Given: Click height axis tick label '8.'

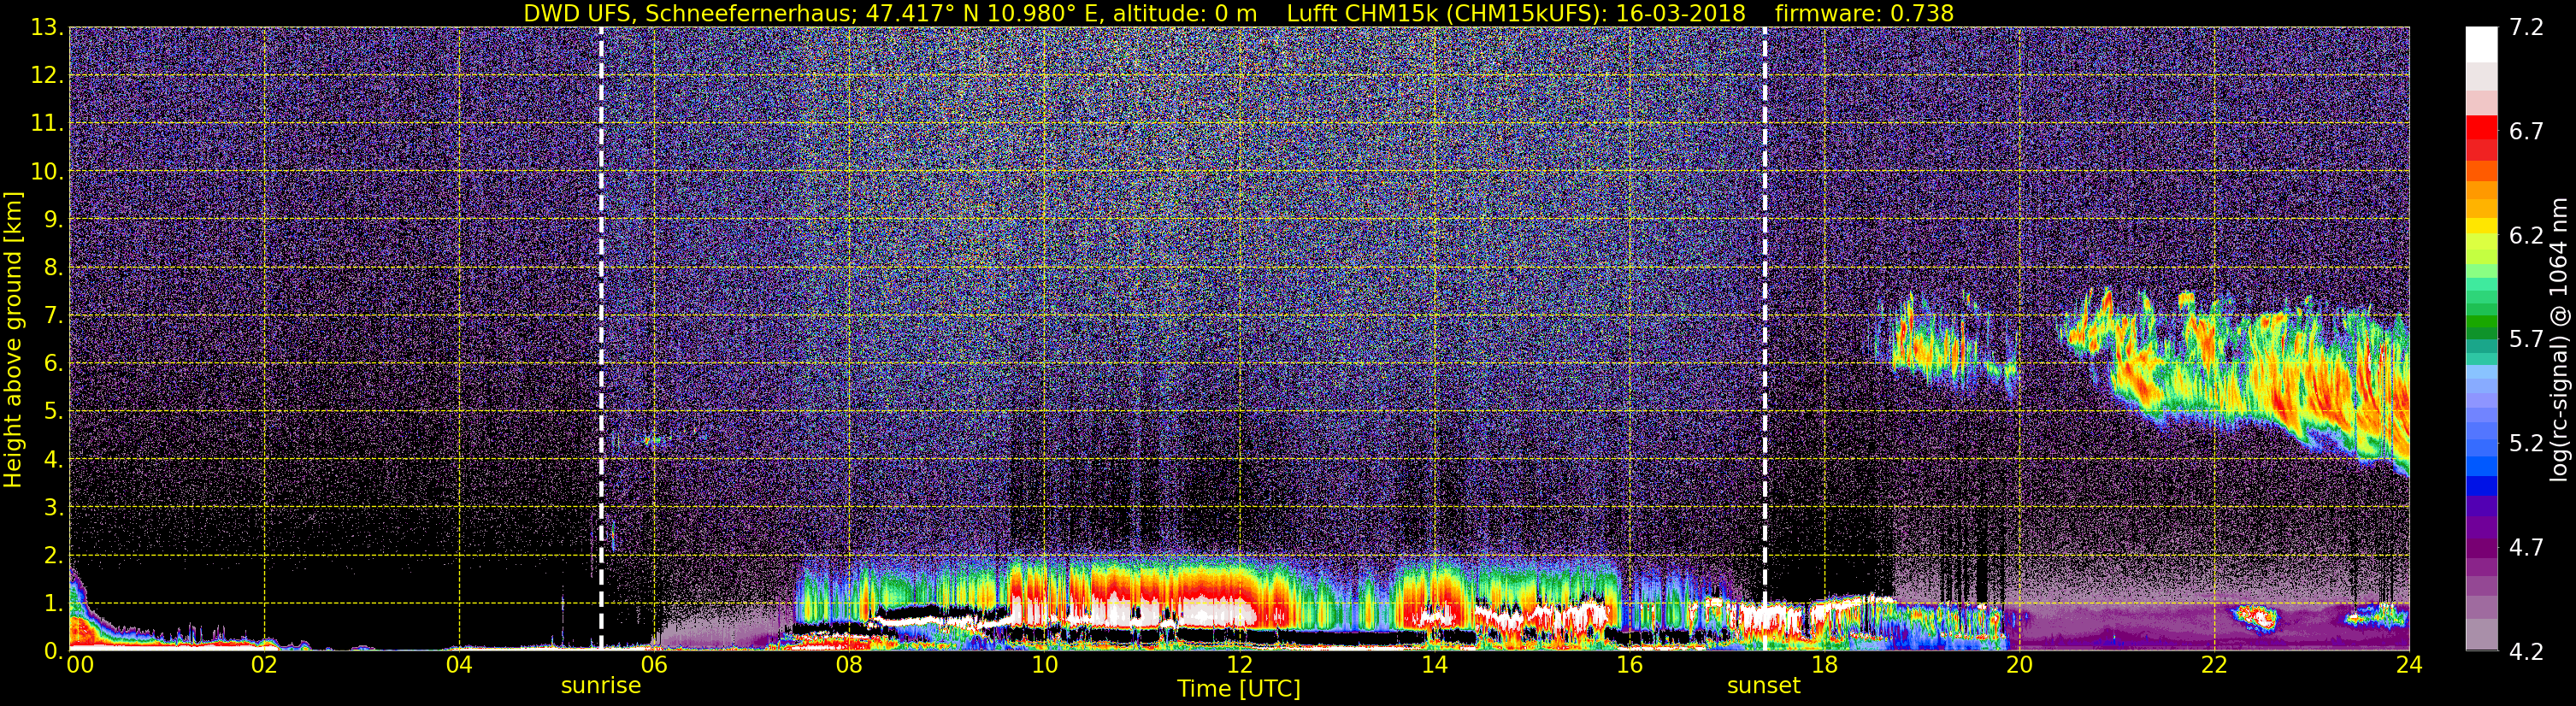Looking at the screenshot, I should pos(52,267).
